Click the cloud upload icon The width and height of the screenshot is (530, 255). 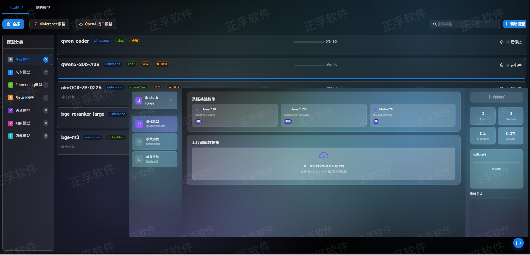point(324,156)
